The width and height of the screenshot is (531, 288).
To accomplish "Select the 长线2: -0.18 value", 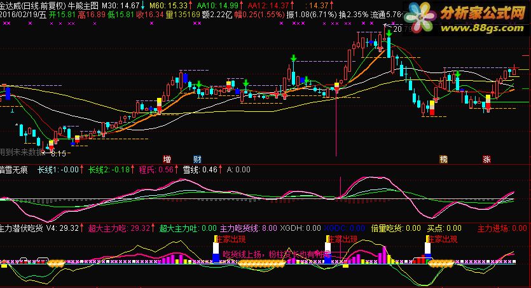I will (109, 170).
